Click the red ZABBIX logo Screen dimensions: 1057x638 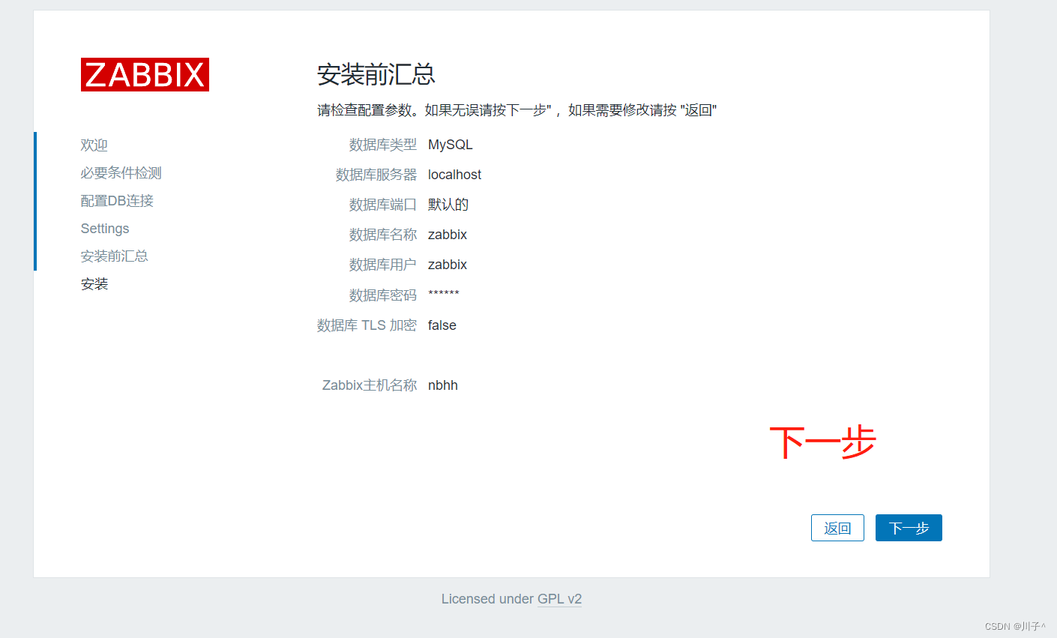click(x=144, y=74)
